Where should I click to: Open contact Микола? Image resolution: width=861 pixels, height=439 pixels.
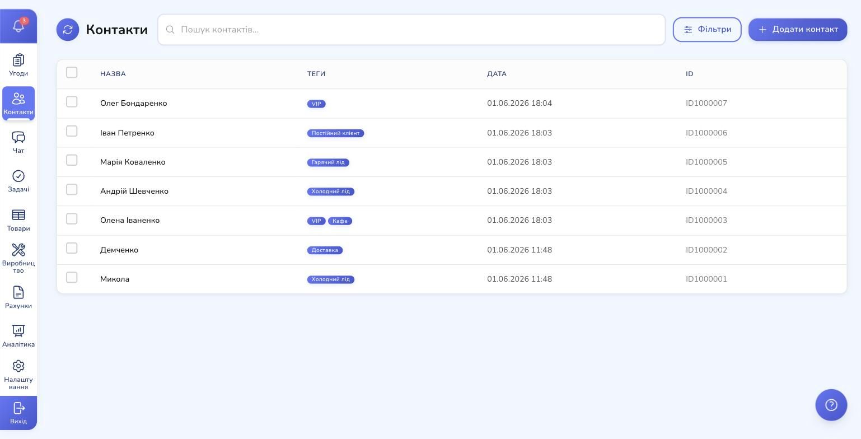coord(115,279)
